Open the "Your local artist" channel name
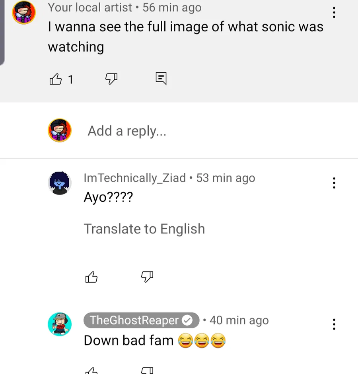358x374 pixels. [90, 7]
